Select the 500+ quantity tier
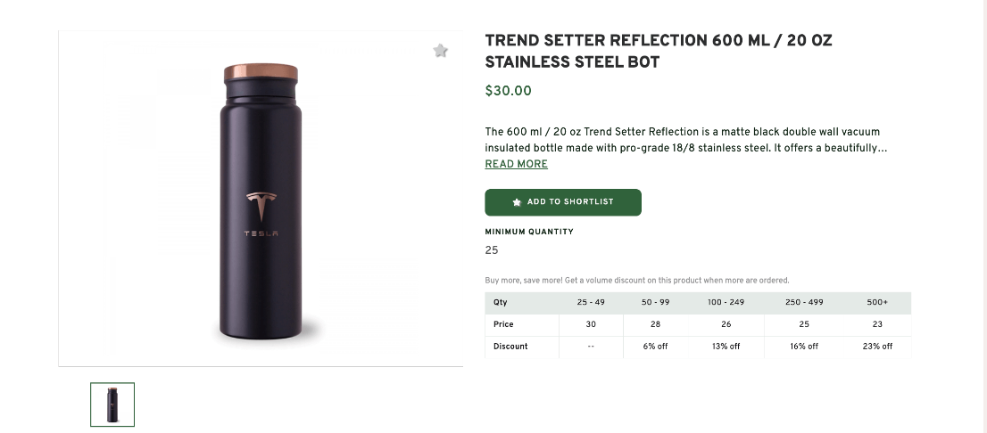This screenshot has width=987, height=433. [x=877, y=303]
